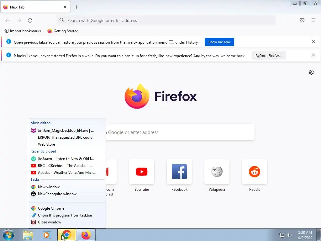This screenshot has width=321, height=241.
Task: Go forward one page
Action: 19,20
